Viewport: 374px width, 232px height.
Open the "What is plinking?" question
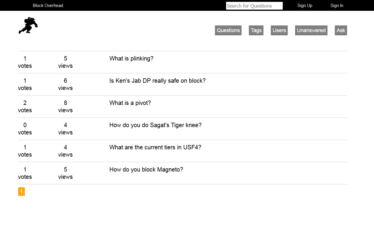click(131, 58)
